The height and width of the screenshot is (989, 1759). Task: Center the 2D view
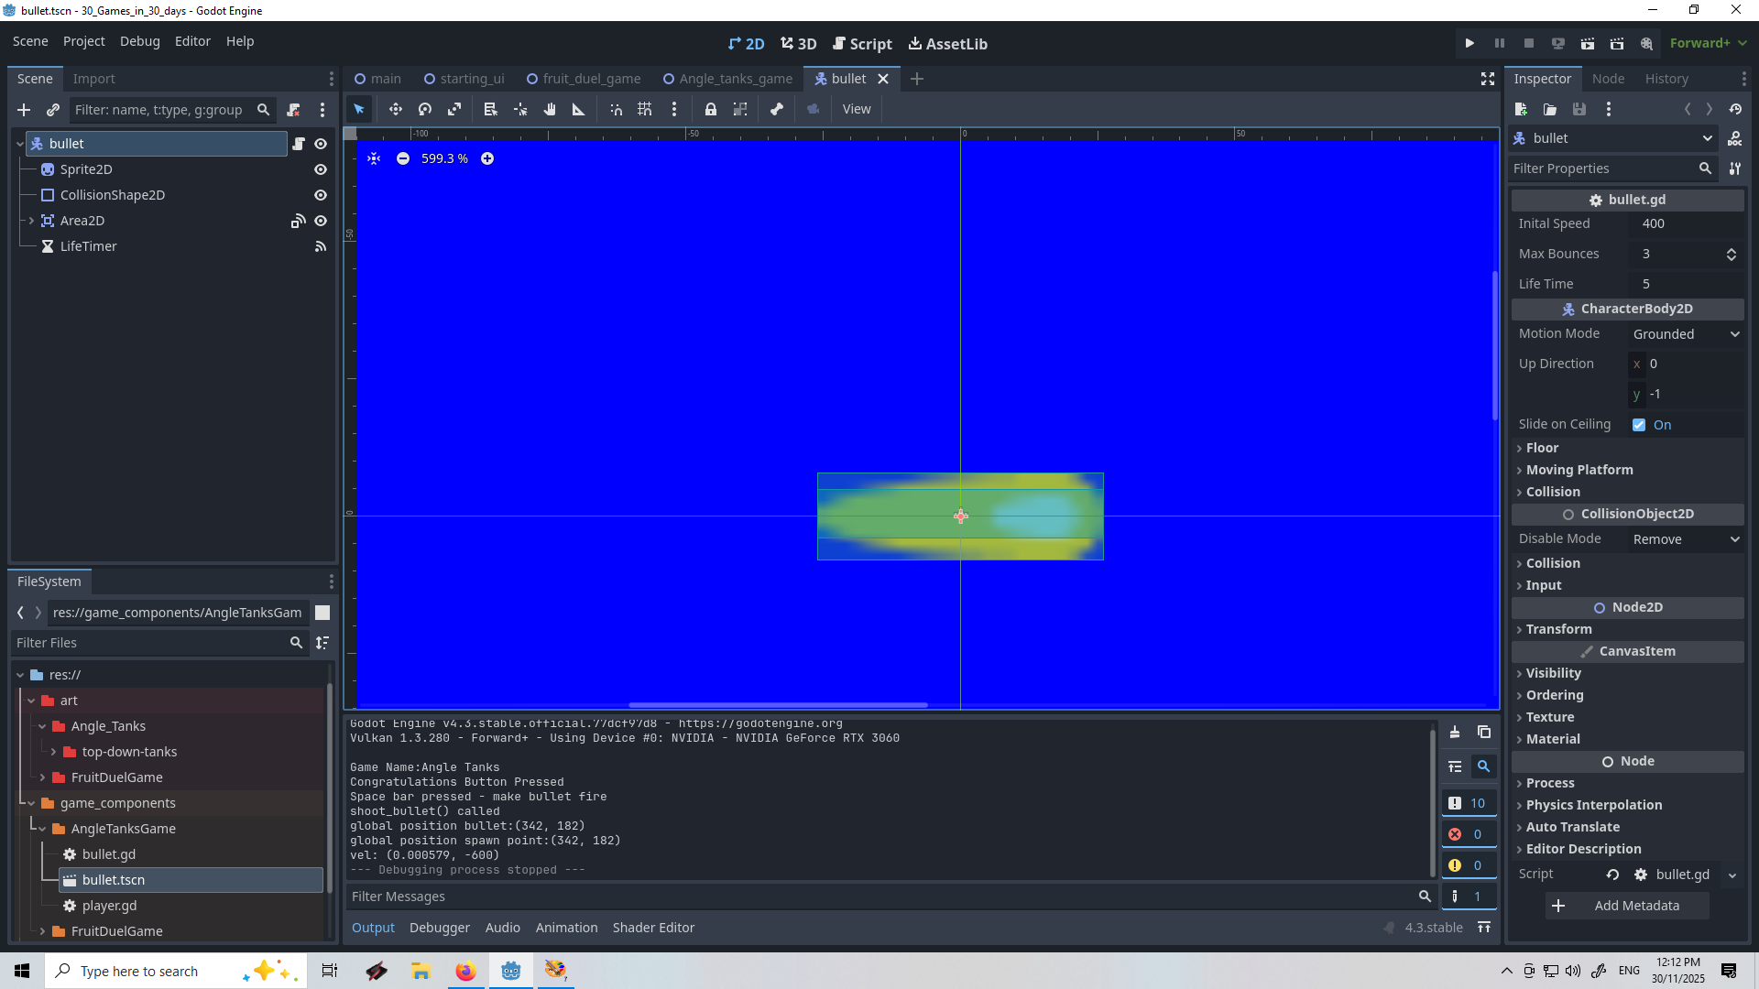pyautogui.click(x=374, y=158)
